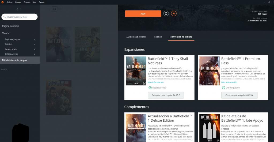This screenshot has width=274, height=142.
Task: Select the Contenido adicional tab
Action: [x=181, y=37]
